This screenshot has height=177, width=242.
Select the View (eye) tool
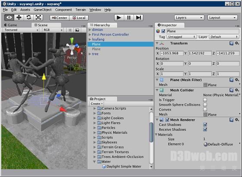pos(9,17)
